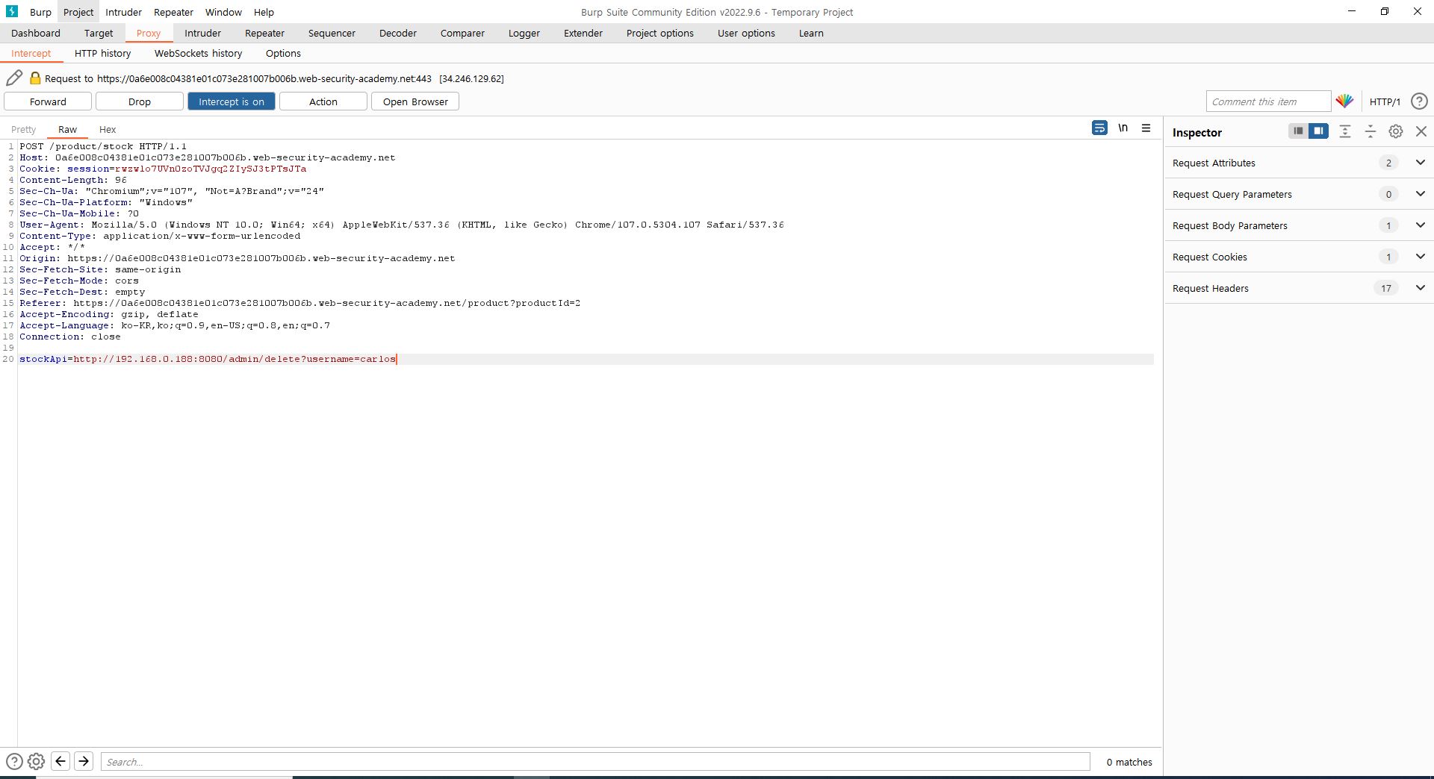1434x779 pixels.
Task: Close the Inspector panel
Action: (x=1421, y=131)
